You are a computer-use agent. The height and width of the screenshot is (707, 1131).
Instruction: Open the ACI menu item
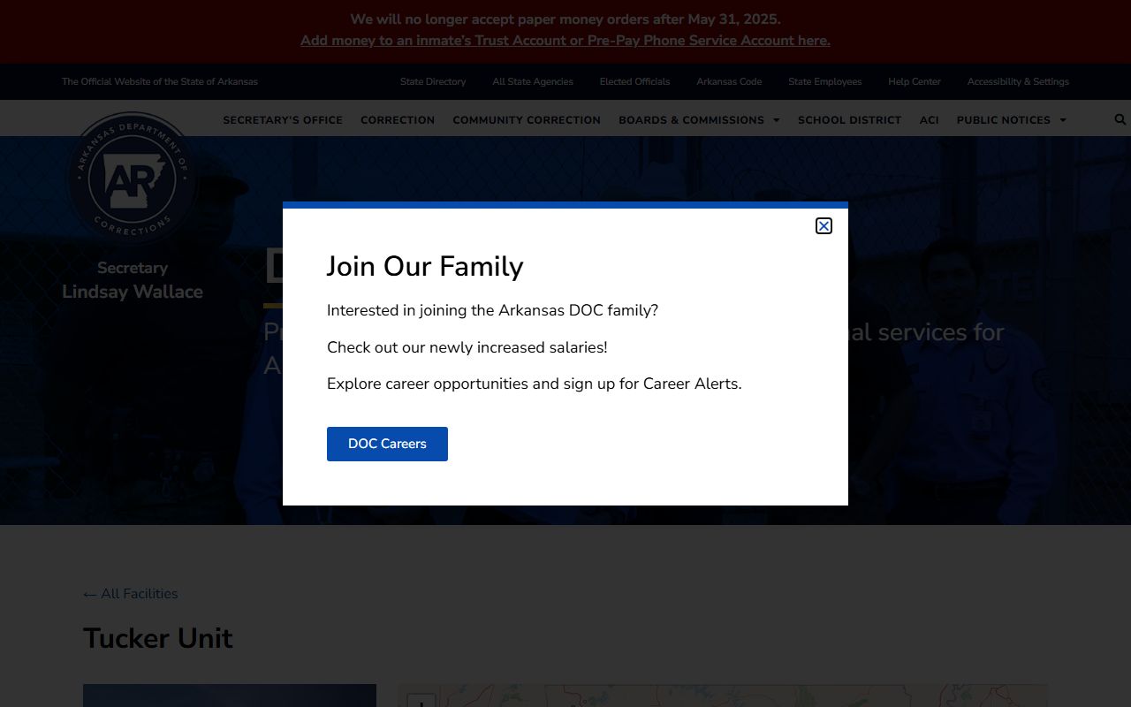[x=929, y=120]
